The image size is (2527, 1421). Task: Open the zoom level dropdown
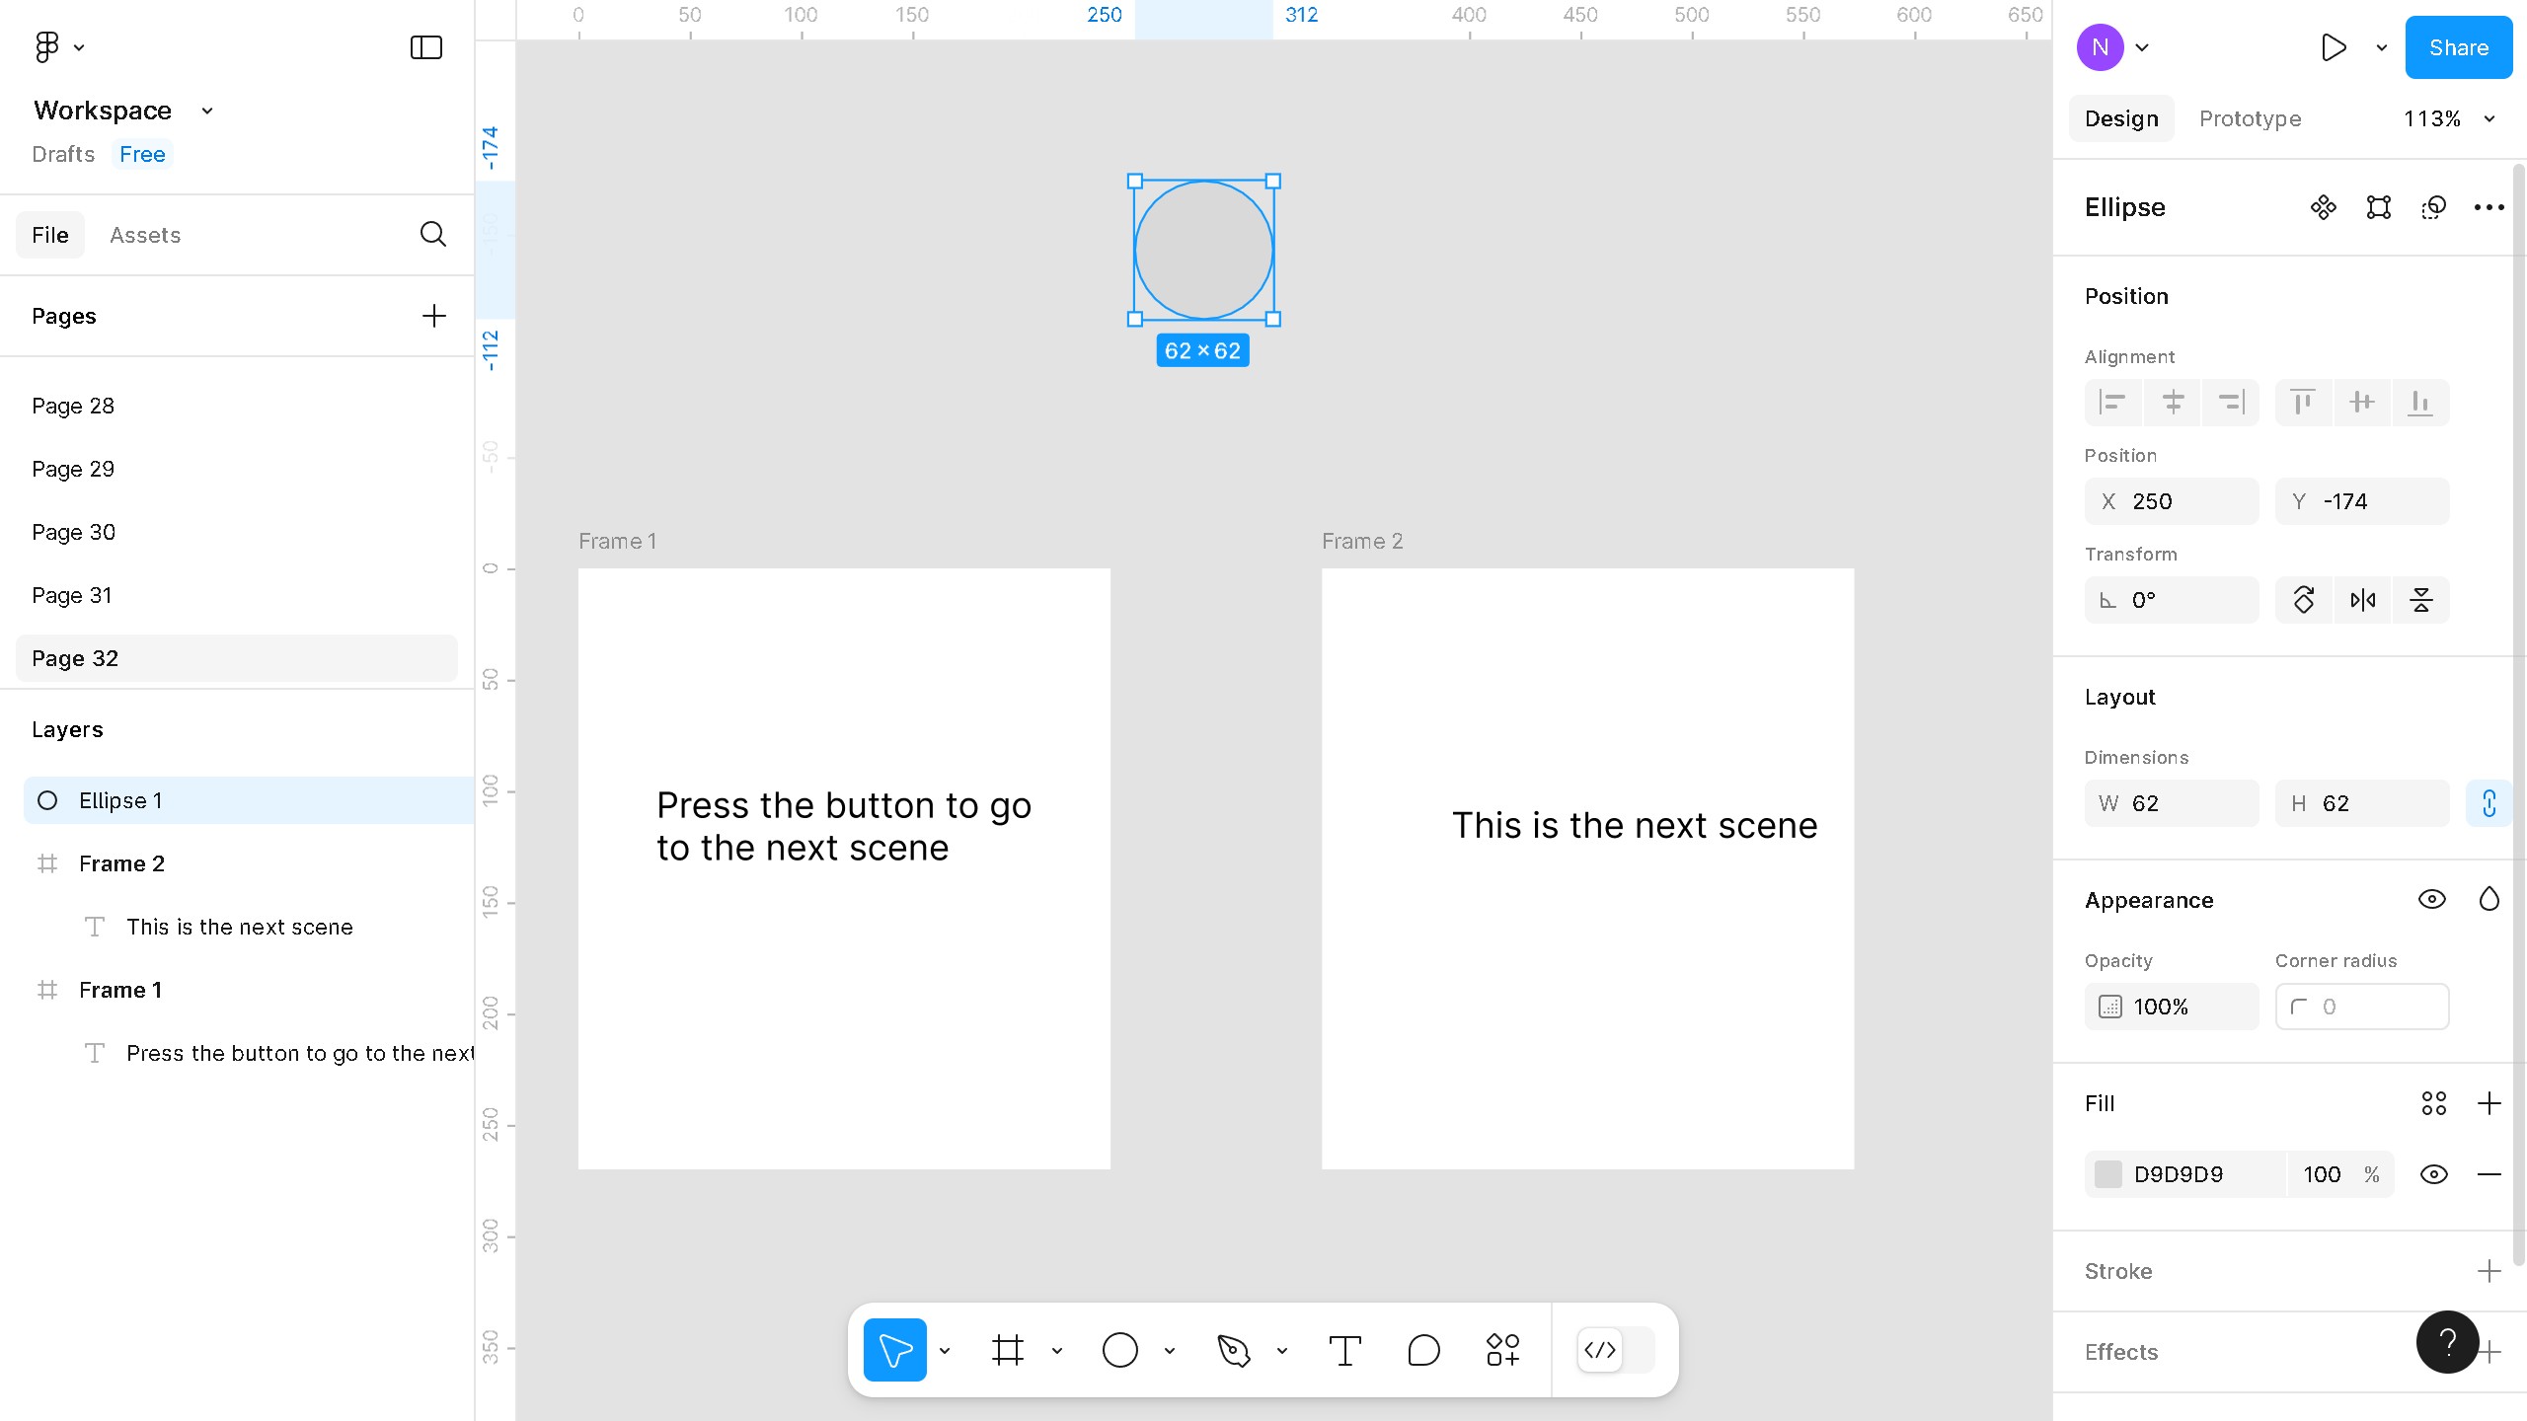tap(2448, 118)
